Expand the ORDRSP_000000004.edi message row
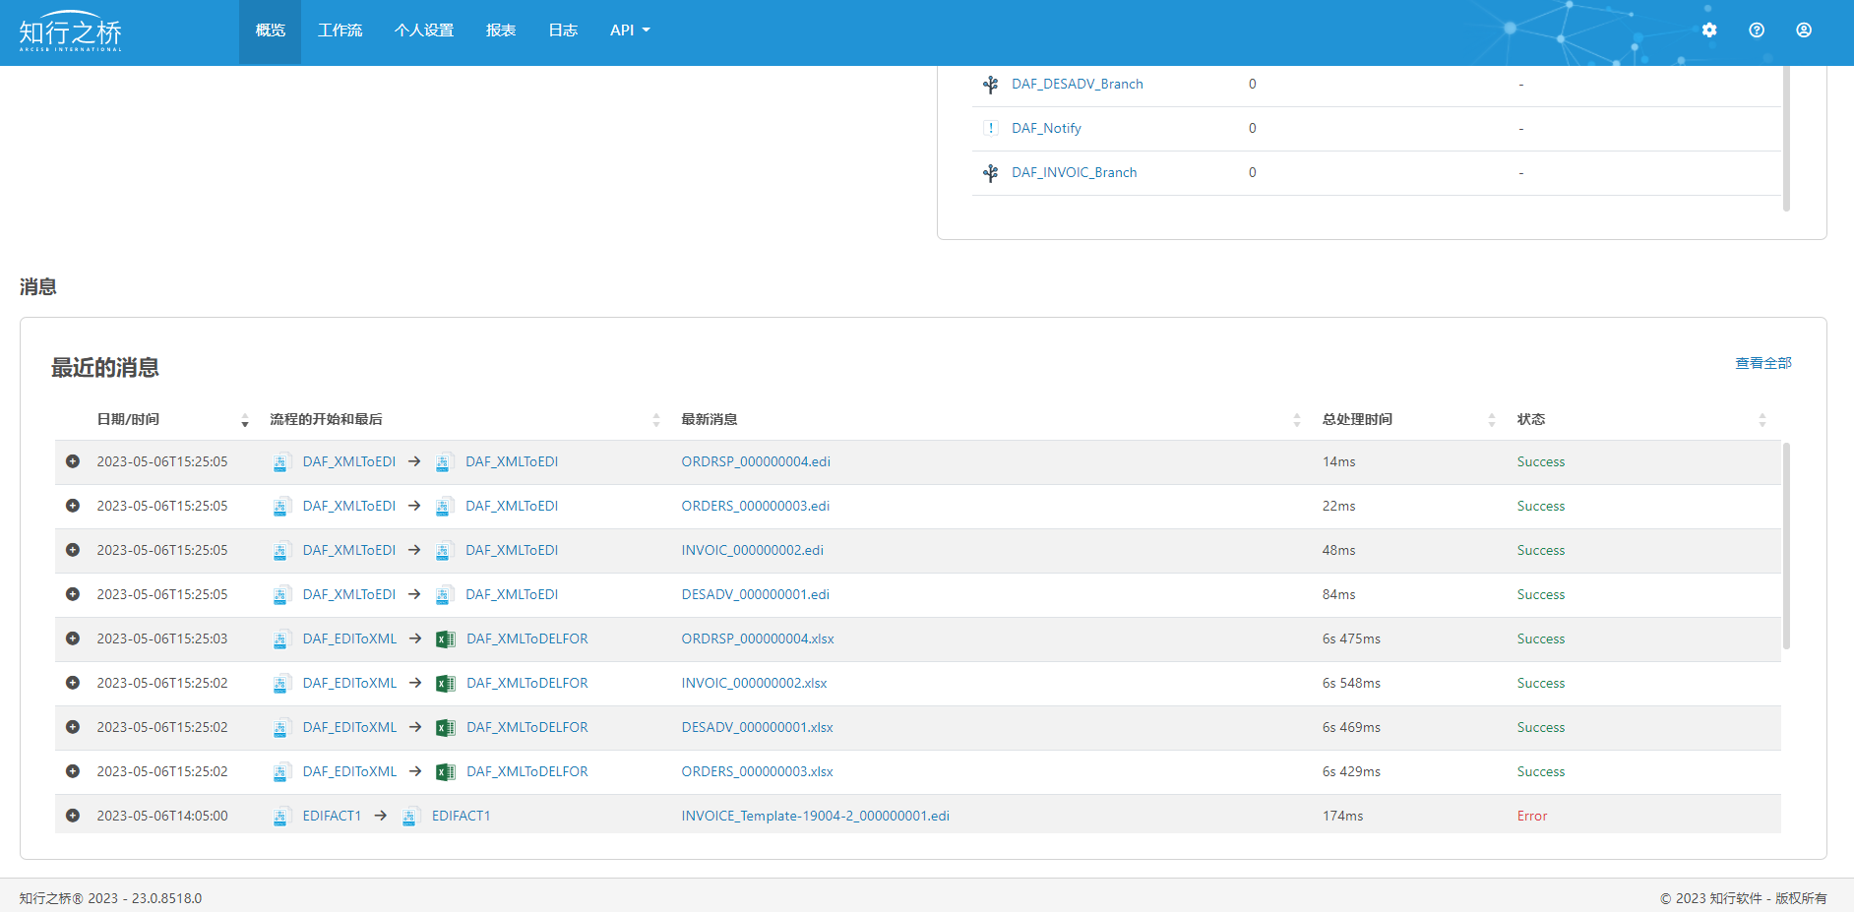The height and width of the screenshot is (912, 1854). click(73, 461)
